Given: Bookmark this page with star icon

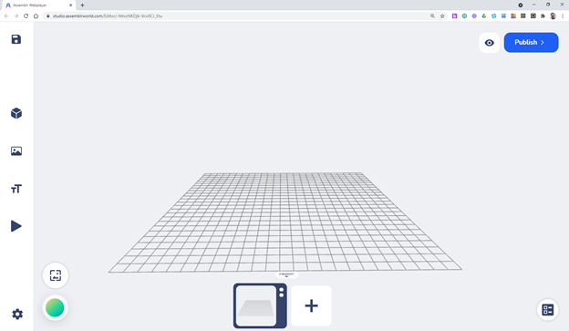Looking at the screenshot, I should click(442, 16).
